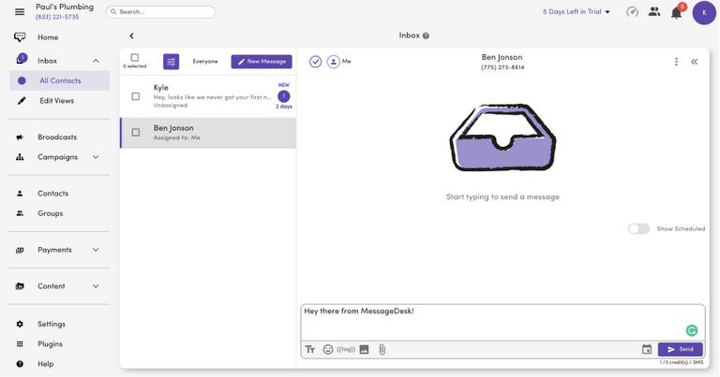Click the Contacts person icon

tap(20, 194)
